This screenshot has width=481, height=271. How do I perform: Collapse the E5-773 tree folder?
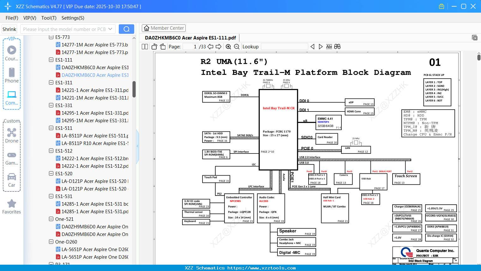(x=51, y=37)
